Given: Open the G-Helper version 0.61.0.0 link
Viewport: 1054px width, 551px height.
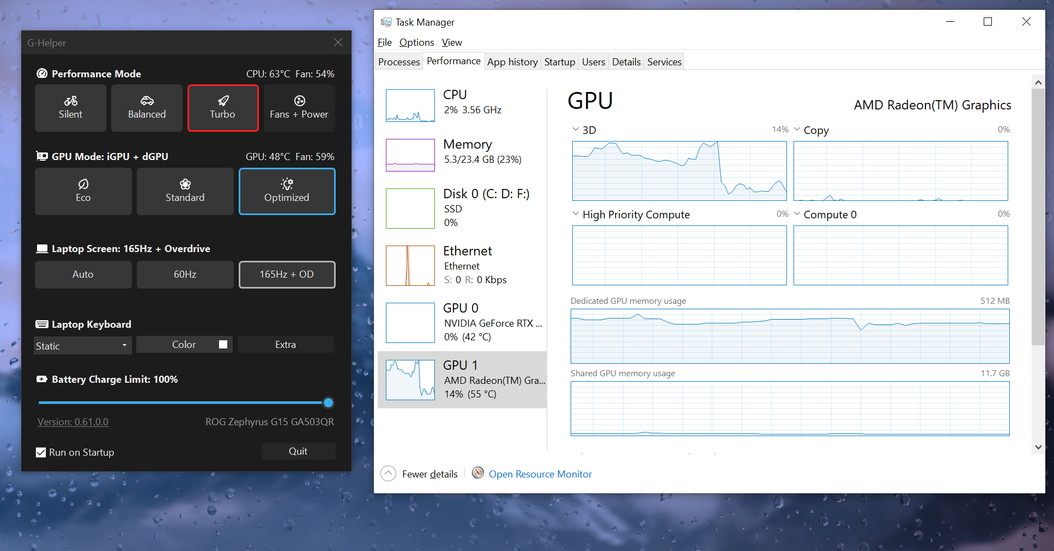Looking at the screenshot, I should 72,421.
